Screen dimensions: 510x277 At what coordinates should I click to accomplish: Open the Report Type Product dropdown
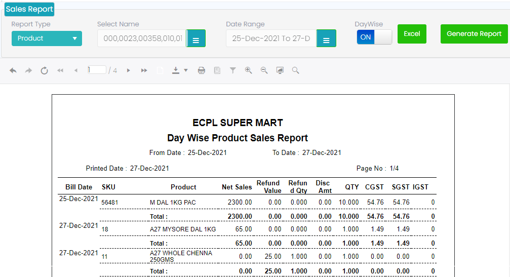(47, 38)
